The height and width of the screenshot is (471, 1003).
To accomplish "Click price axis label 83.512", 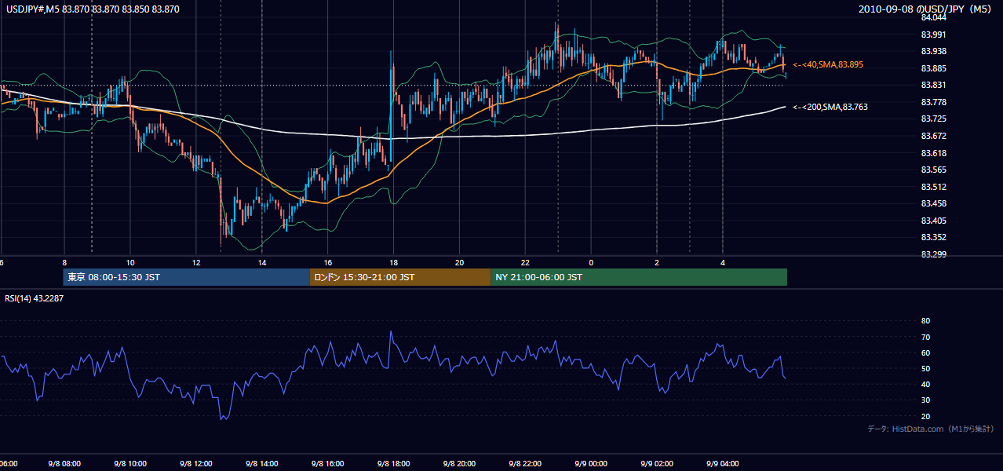I will (x=934, y=187).
